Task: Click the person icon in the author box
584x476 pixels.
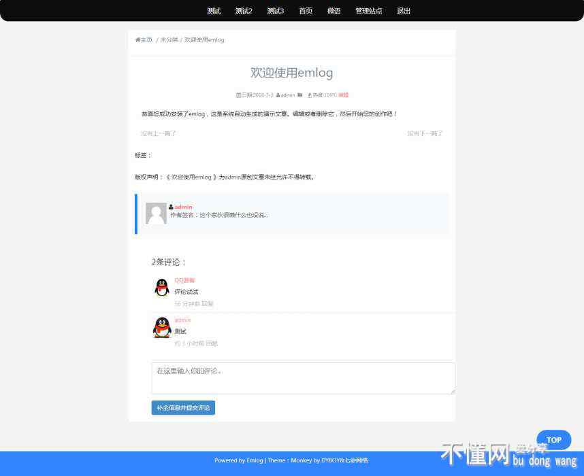Action: click(172, 207)
